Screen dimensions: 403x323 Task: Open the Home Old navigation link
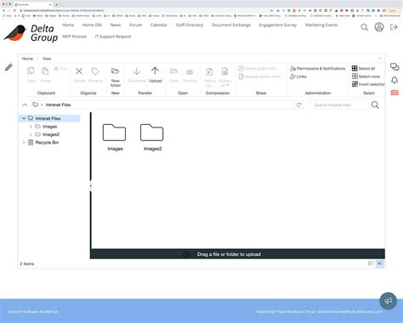click(x=92, y=25)
